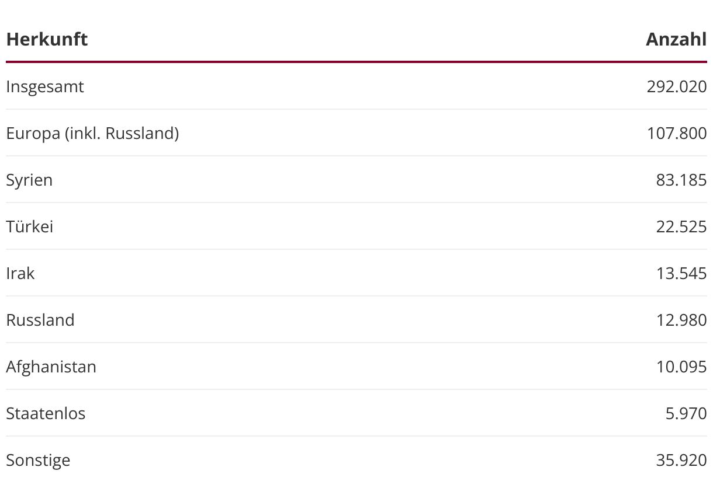
Task: Click the Sonstige count 35.920
Action: pyautogui.click(x=681, y=460)
